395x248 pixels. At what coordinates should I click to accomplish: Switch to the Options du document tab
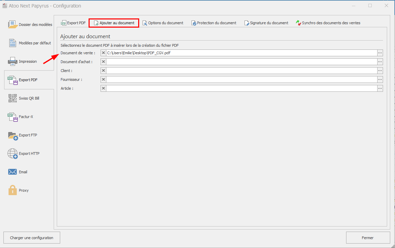[x=163, y=23]
